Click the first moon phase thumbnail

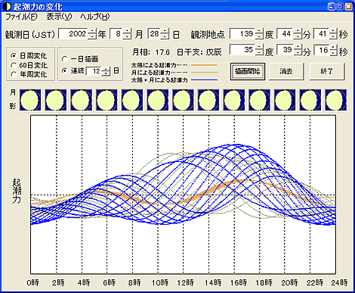30,100
